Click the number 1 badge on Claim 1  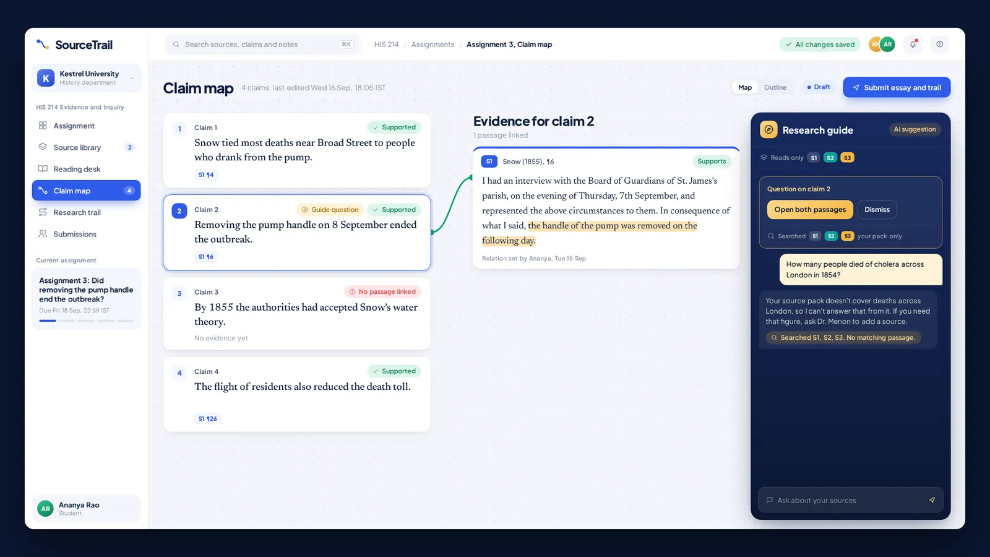click(179, 129)
